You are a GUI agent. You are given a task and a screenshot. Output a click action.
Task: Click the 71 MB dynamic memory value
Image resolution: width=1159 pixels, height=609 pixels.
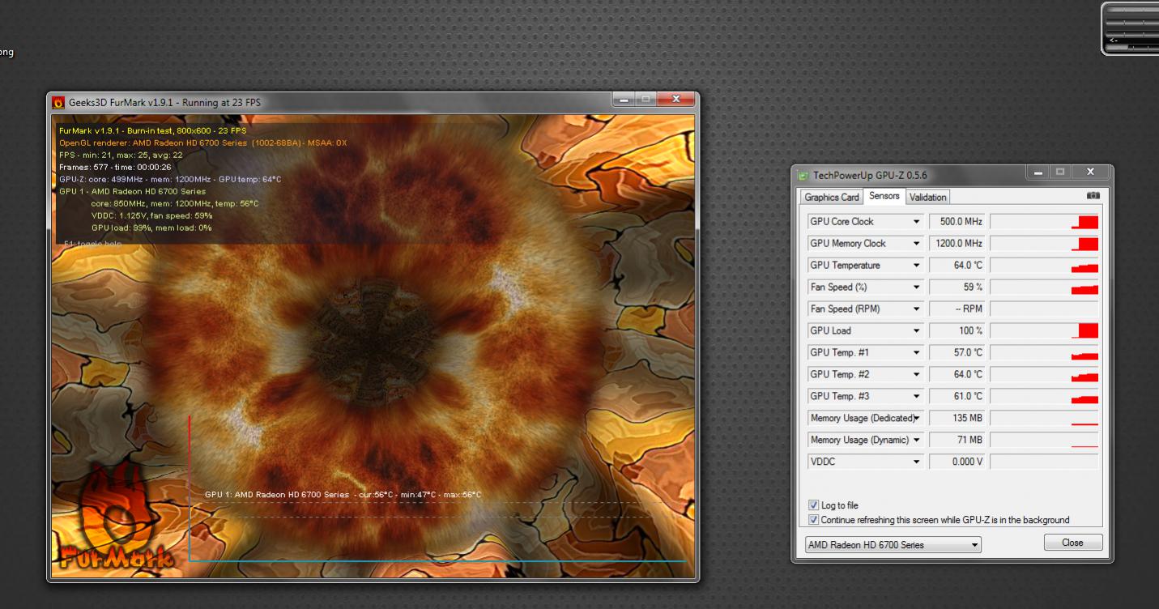point(957,441)
